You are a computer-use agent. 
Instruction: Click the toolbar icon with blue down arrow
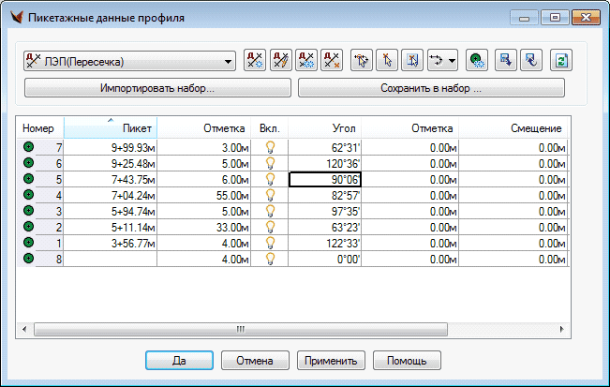tap(506, 61)
